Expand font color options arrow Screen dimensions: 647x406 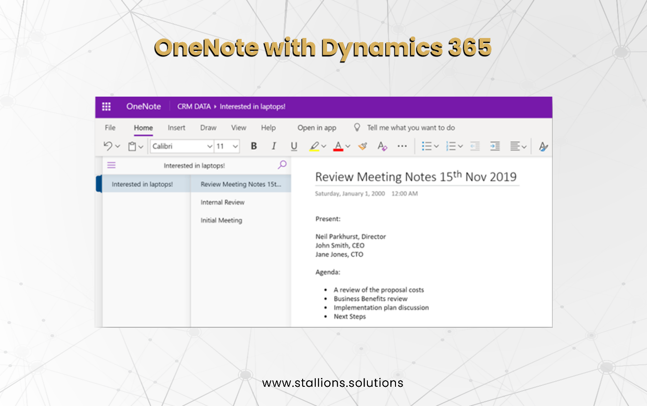(x=348, y=146)
